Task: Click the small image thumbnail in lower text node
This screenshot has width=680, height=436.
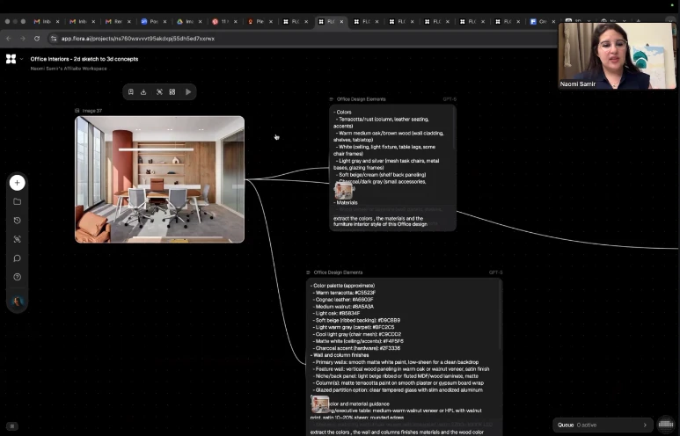Action: tap(320, 403)
